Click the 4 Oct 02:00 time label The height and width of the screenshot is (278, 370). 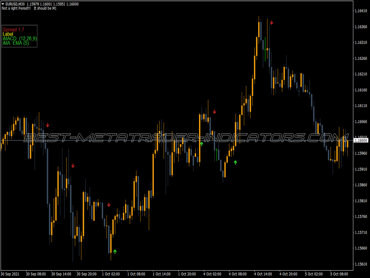point(213,274)
